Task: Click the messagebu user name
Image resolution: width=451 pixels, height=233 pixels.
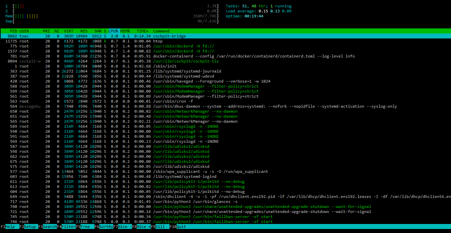Action: tap(30, 106)
